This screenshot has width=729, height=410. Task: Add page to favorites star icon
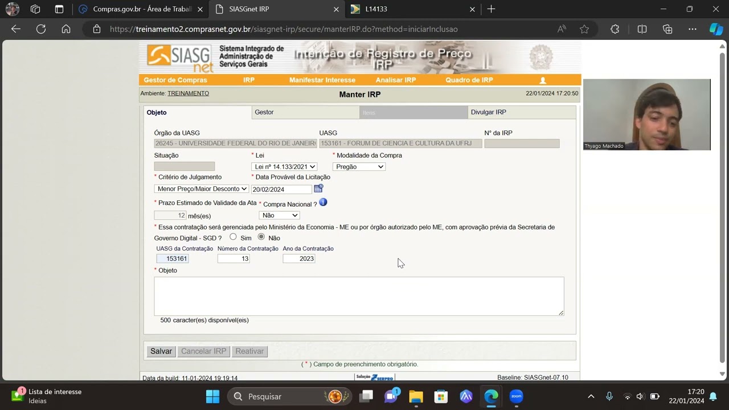(x=584, y=29)
